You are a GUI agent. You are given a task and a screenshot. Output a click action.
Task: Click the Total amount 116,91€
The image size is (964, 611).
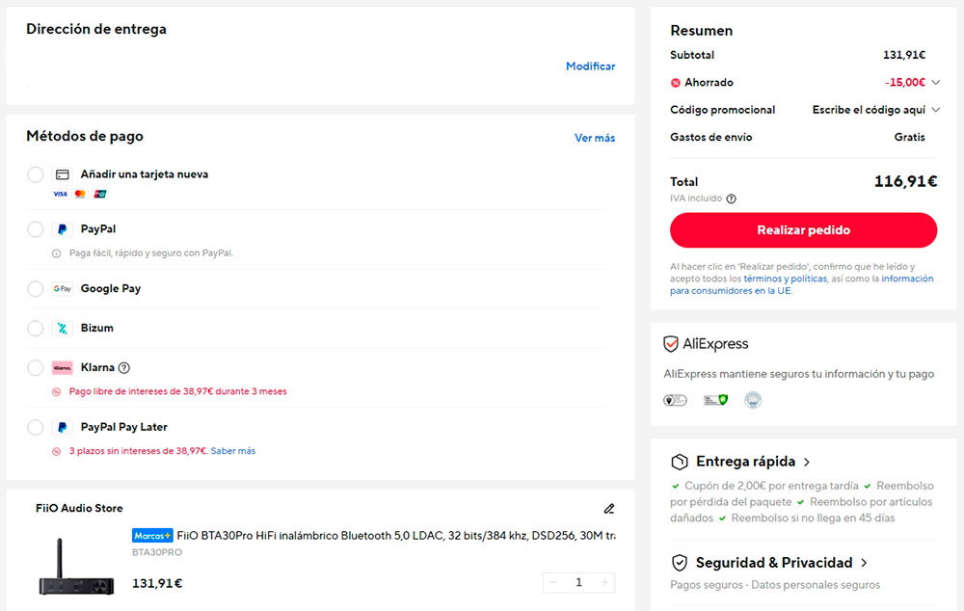click(x=905, y=182)
